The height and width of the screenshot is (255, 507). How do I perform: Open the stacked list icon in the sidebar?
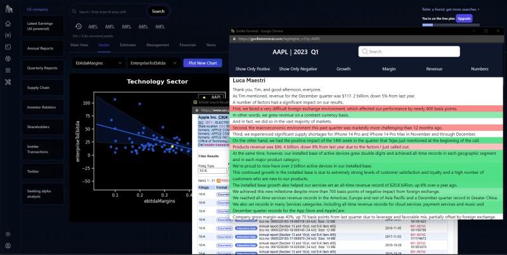coord(8,70)
